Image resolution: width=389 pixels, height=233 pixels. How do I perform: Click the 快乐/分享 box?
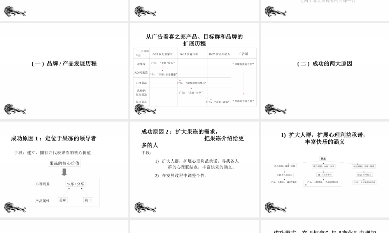[x=75, y=184]
